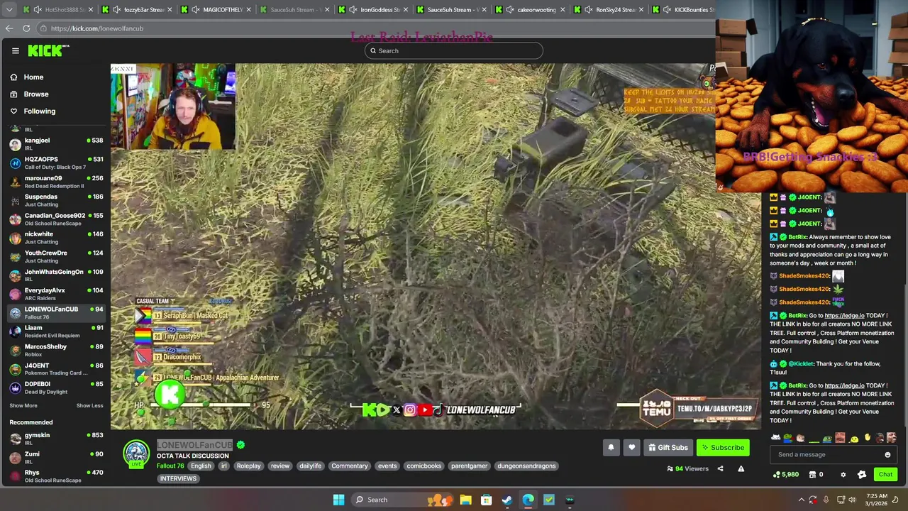
Task: Open channel points showing 5,980
Action: (785, 475)
